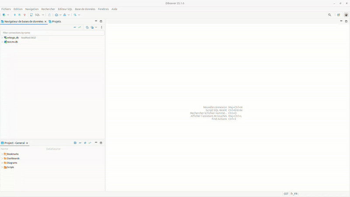This screenshot has width=350, height=197.
Task: Minimize the editor area panel
Action: tap(341, 21)
